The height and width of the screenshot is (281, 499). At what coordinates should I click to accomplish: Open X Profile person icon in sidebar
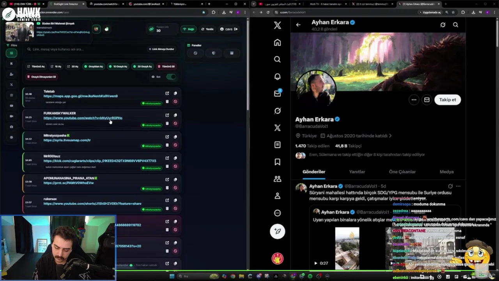click(277, 196)
